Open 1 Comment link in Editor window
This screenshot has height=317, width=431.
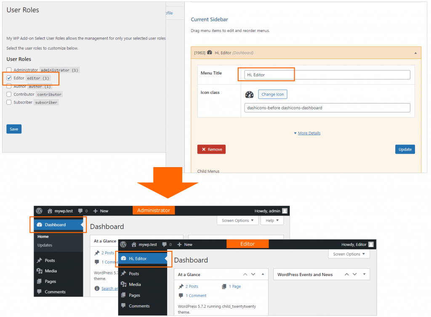tap(196, 296)
